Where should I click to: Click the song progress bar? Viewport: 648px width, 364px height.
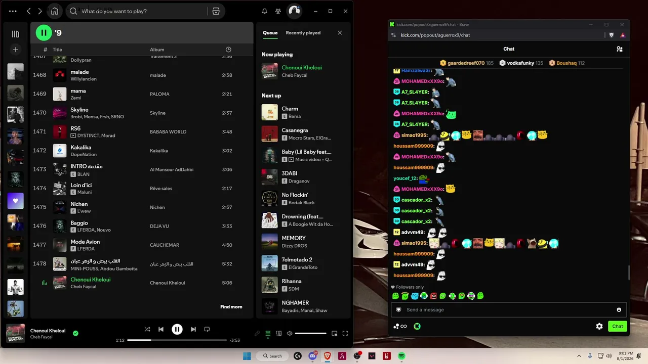click(176, 340)
